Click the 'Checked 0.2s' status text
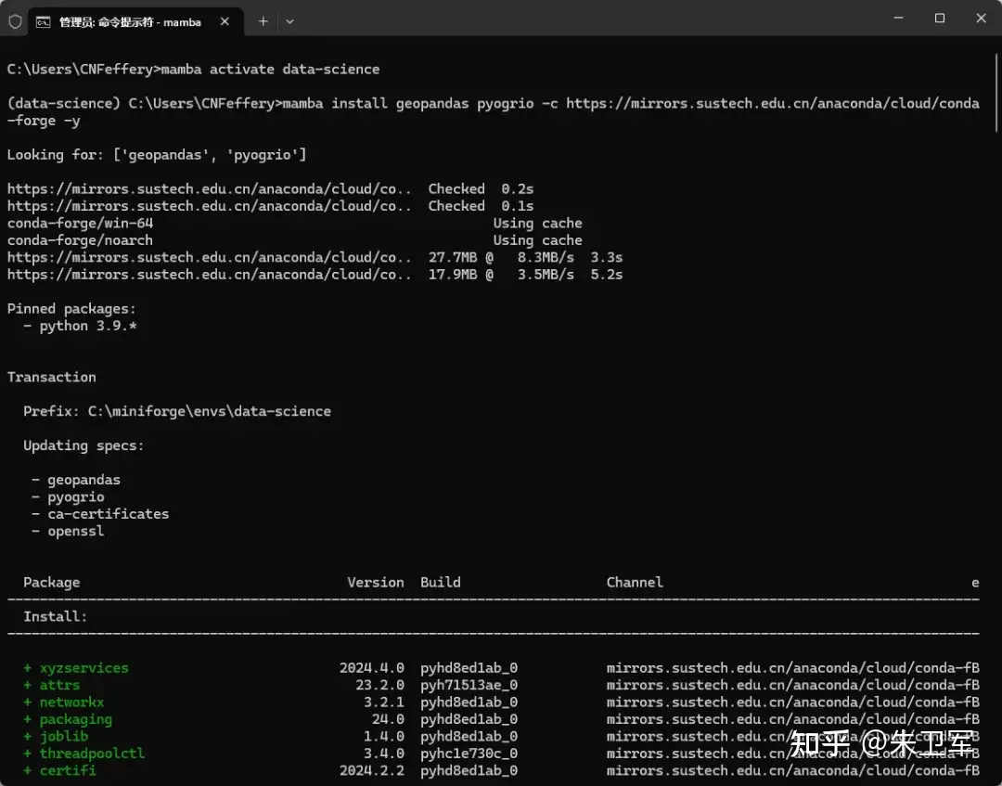Viewport: 1002px width, 786px height. [481, 189]
